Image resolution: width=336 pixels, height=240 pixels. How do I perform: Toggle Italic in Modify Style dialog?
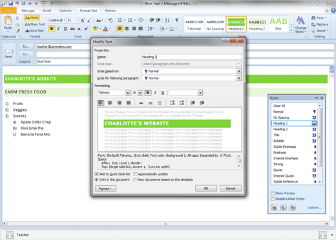155,93
